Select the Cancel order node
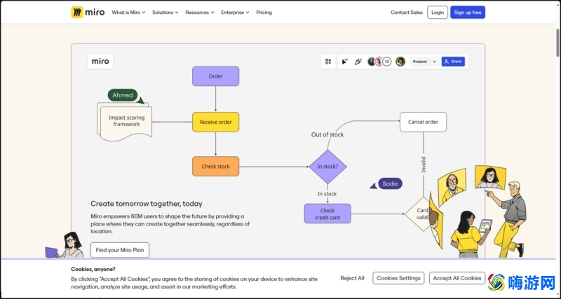Viewport: 561px width, 299px height. click(424, 122)
